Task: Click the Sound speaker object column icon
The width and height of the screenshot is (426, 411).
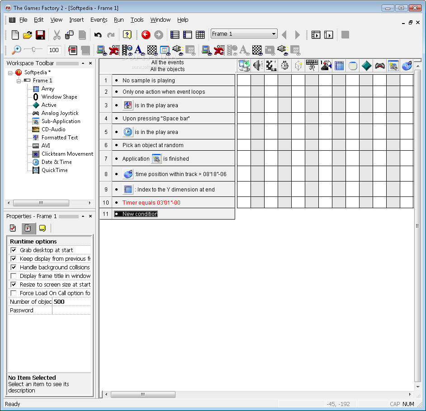Action: [x=258, y=66]
